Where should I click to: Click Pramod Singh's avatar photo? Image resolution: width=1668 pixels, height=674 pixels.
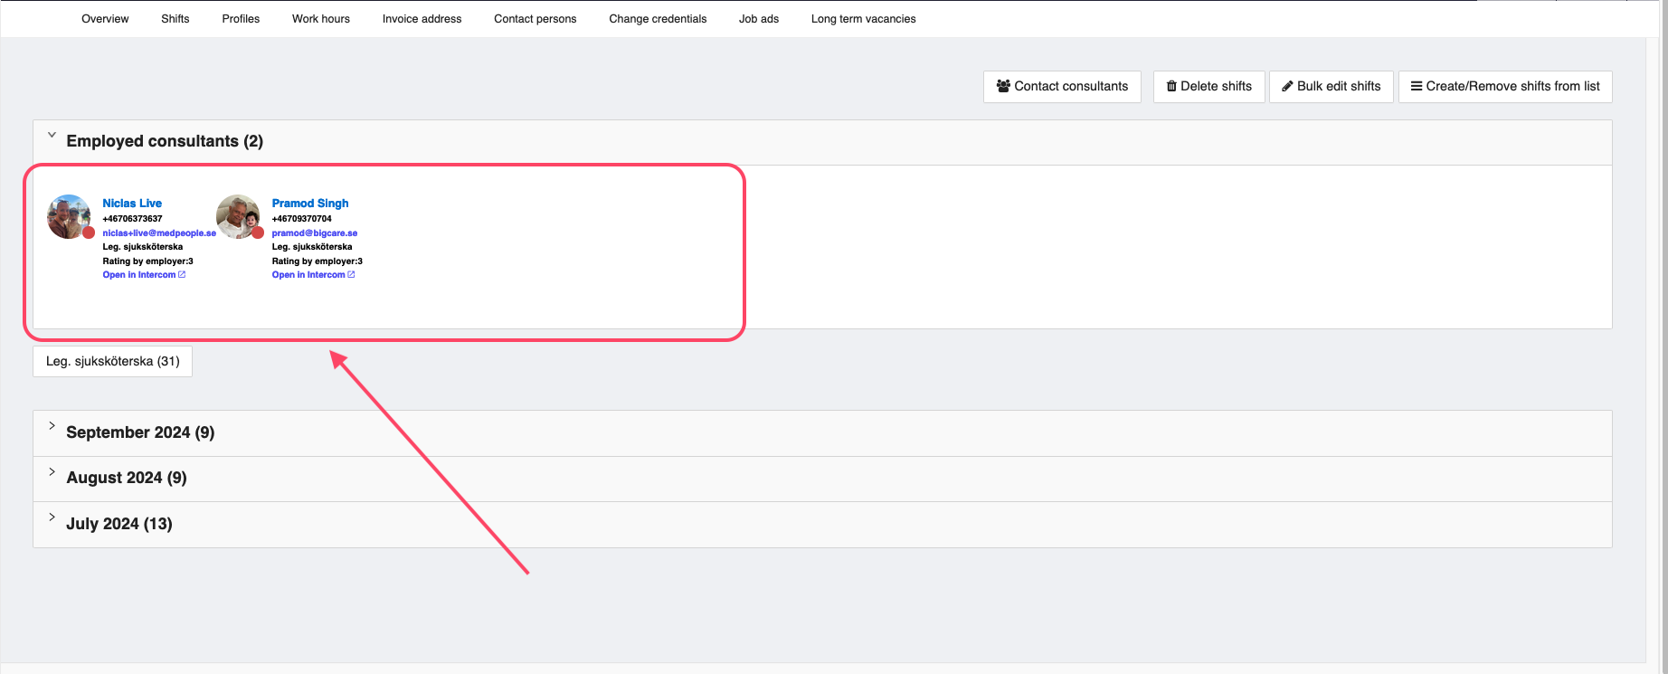coord(238,216)
